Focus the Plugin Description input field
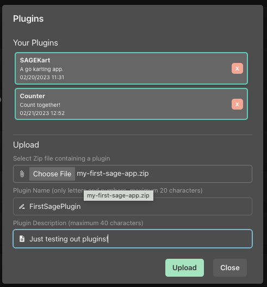 tap(133, 239)
